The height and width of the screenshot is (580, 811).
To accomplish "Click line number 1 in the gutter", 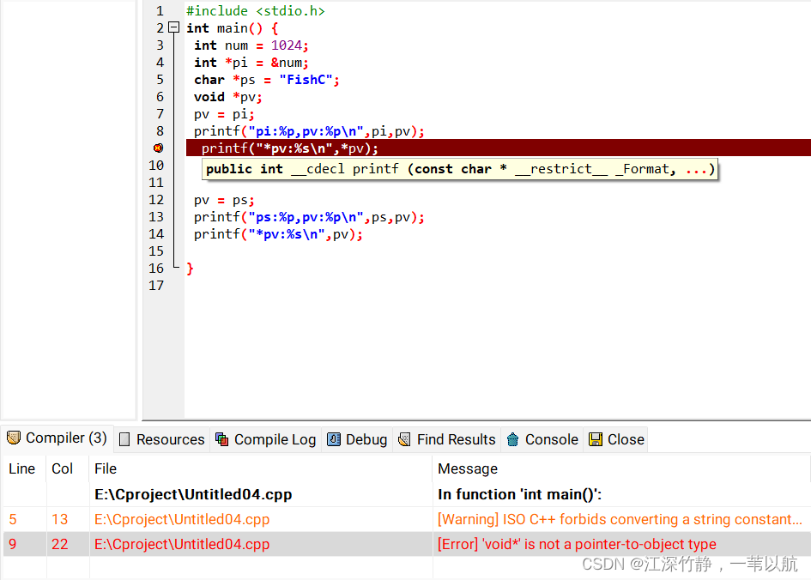I will (x=160, y=11).
